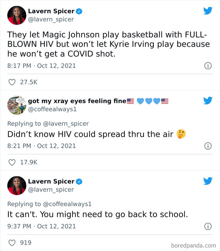This screenshot has height=251, width=220.
Task: Open info icon on 8:21 PM tweet
Action: coord(208,146)
